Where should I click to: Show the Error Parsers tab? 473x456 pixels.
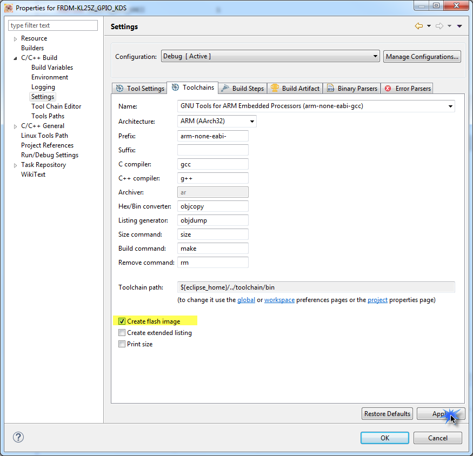tap(407, 89)
